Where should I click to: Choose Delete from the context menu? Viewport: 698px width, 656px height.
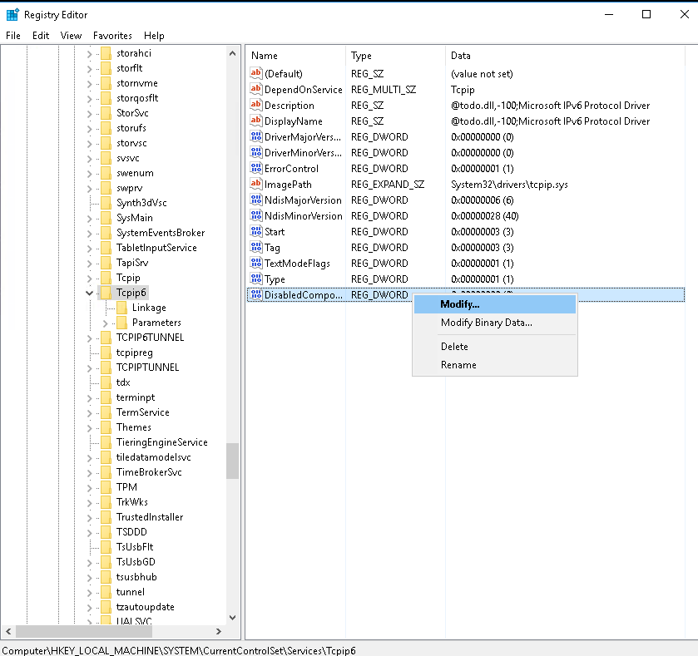point(454,347)
